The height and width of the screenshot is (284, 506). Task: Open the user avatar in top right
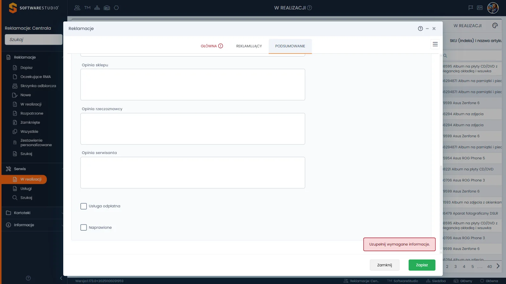(x=493, y=8)
